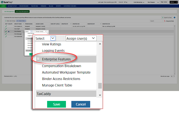Tick the Enterprise Features checkbox
Screen dimensions: 179x113
[x=38, y=59]
